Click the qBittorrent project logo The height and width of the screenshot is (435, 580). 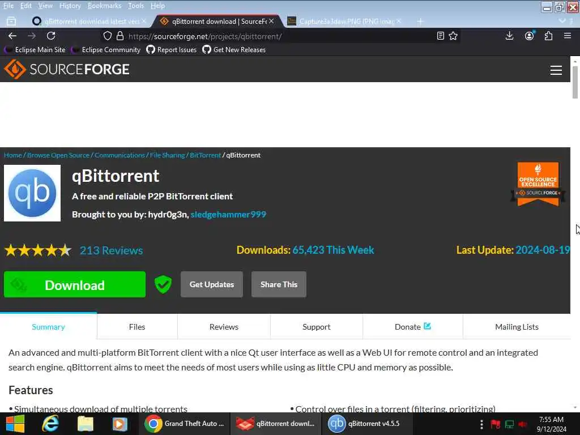pos(32,193)
